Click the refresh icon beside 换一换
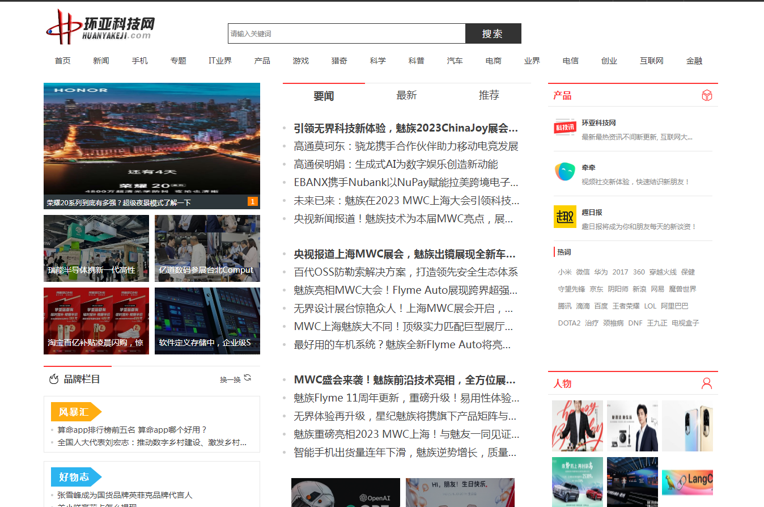This screenshot has height=507, width=764. [248, 378]
